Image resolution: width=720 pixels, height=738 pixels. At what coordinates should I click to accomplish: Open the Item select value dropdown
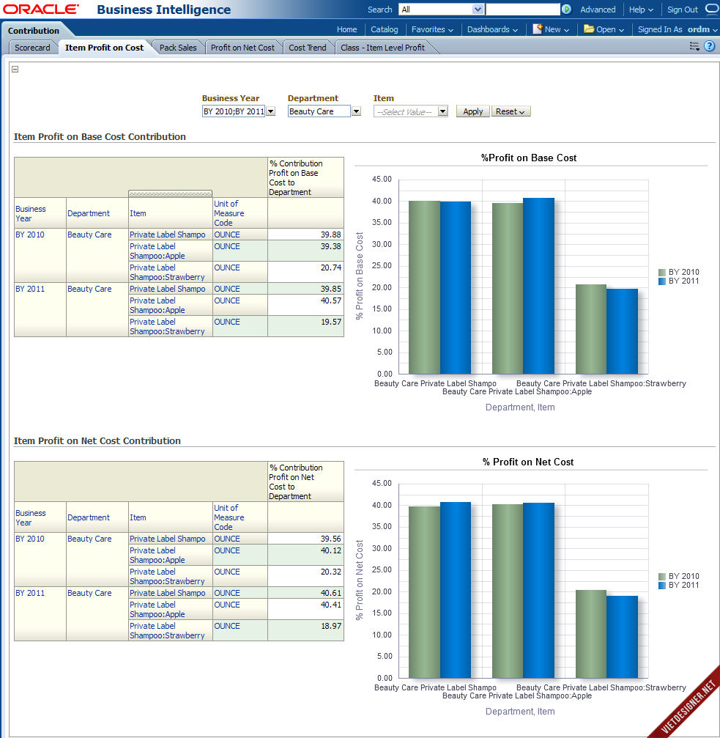click(442, 111)
